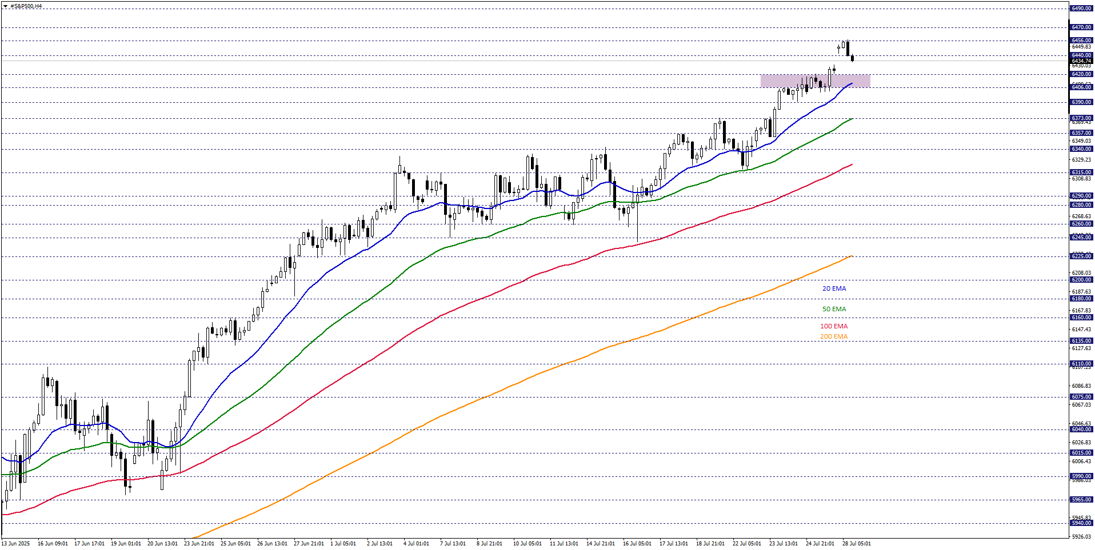
Task: Click the 200 EMA legend label
Action: click(x=834, y=336)
